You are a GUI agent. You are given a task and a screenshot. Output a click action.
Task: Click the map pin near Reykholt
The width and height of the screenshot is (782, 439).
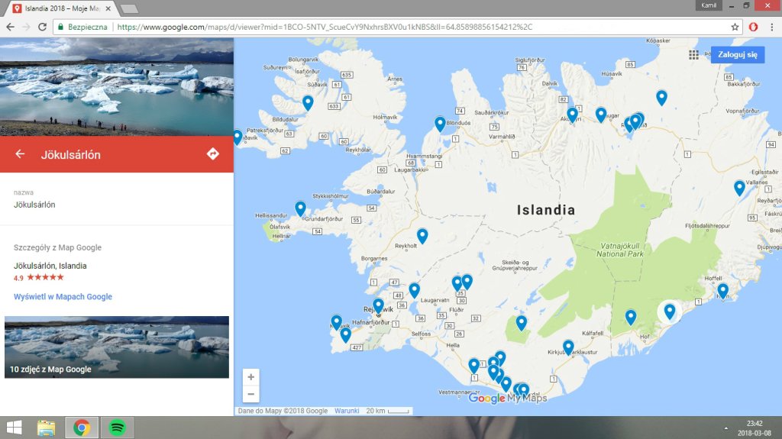pos(422,236)
